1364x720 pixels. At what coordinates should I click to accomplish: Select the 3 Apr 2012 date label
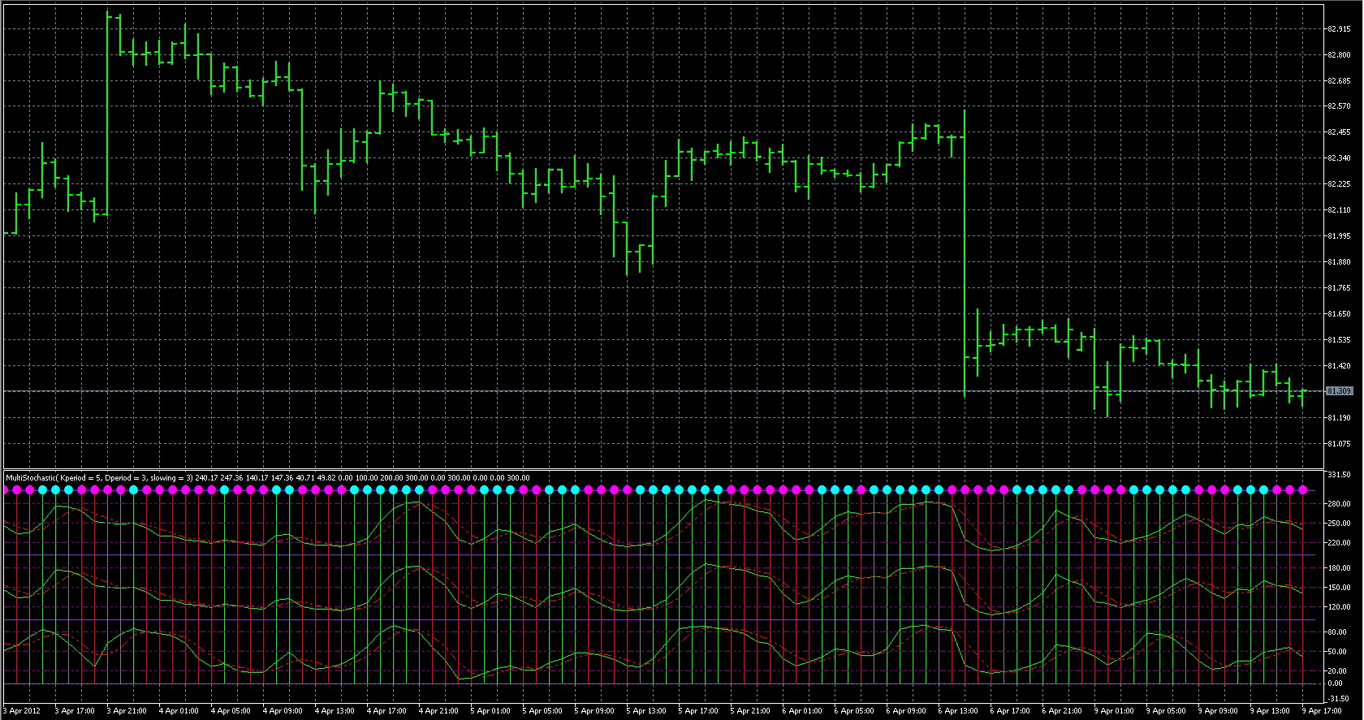(x=22, y=711)
